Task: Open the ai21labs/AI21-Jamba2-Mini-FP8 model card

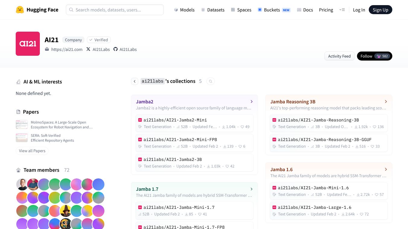Action: coord(194,143)
